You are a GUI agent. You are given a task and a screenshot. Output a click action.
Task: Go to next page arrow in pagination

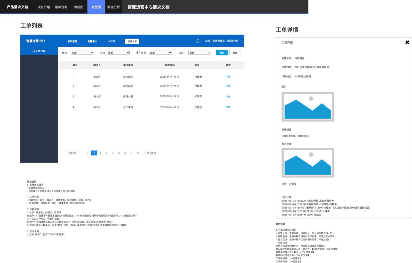pos(144,153)
